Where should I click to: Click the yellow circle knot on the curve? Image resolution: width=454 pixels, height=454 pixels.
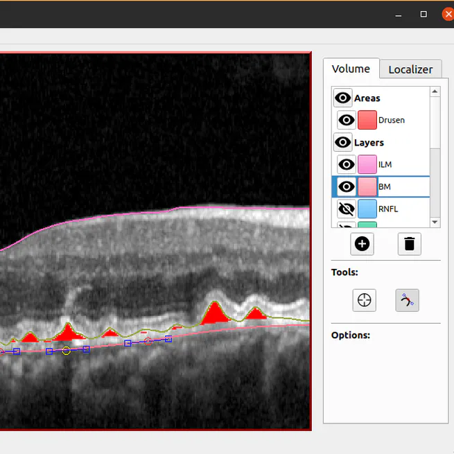pos(67,351)
